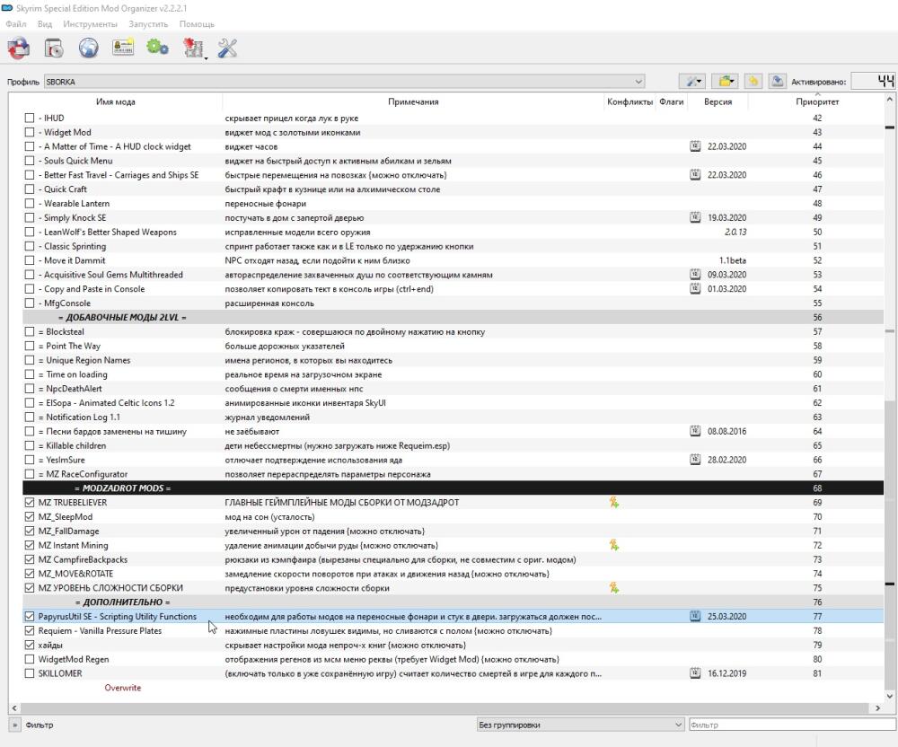Click the mod list Фильтр text field

pyautogui.click(x=793, y=725)
